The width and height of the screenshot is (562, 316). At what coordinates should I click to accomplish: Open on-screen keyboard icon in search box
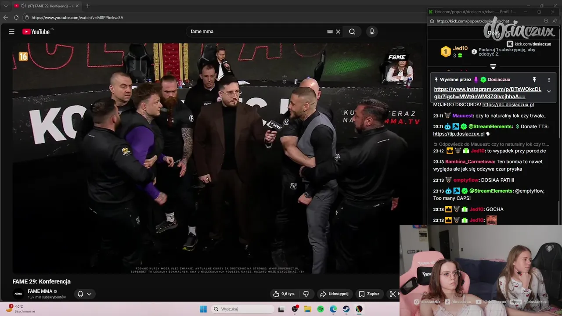point(330,32)
